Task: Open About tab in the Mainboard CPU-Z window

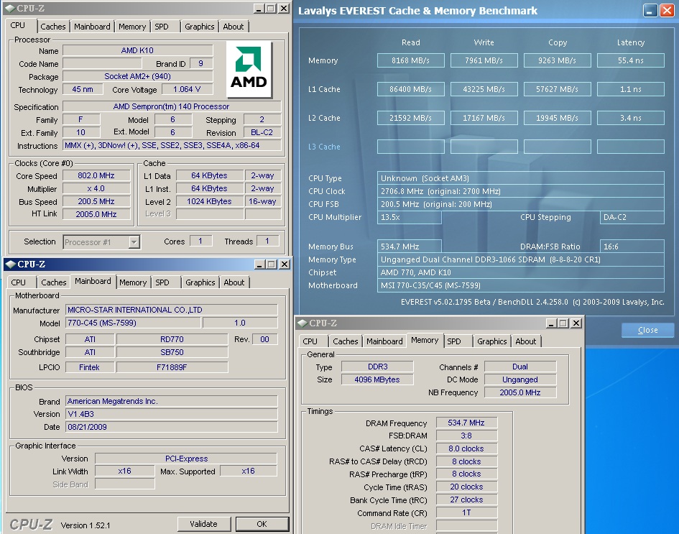Action: point(234,282)
